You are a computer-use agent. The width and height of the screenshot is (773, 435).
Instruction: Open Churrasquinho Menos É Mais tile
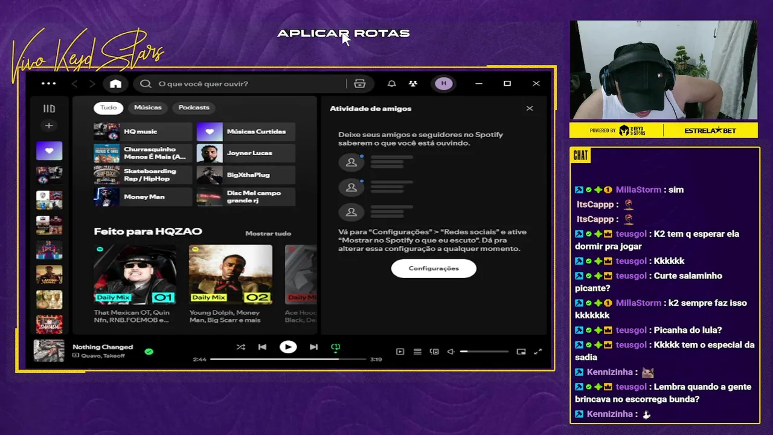143,153
